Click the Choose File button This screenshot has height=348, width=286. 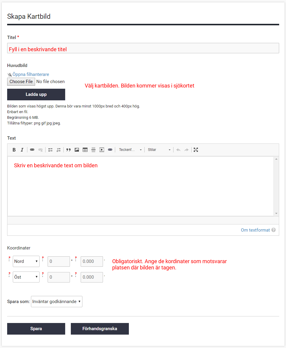(21, 82)
